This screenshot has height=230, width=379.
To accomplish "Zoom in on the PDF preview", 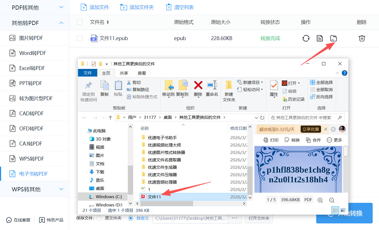I will pyautogui.click(x=320, y=200).
